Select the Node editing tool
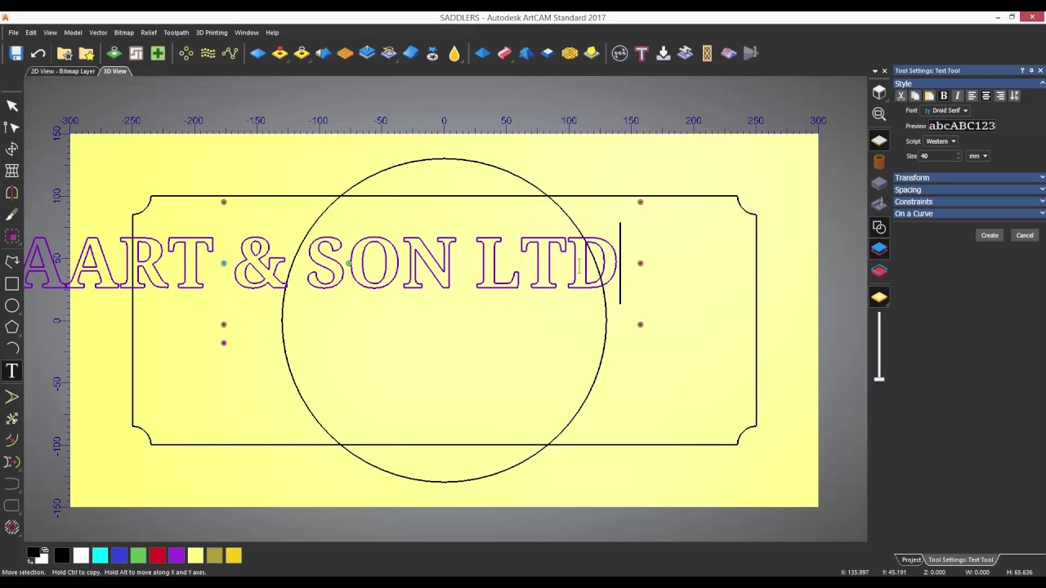Screen dimensions: 1046x588 (12, 127)
